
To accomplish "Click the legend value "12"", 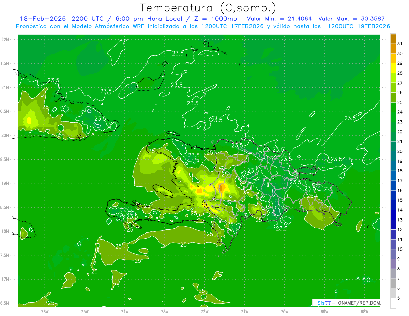I will coord(400,229).
